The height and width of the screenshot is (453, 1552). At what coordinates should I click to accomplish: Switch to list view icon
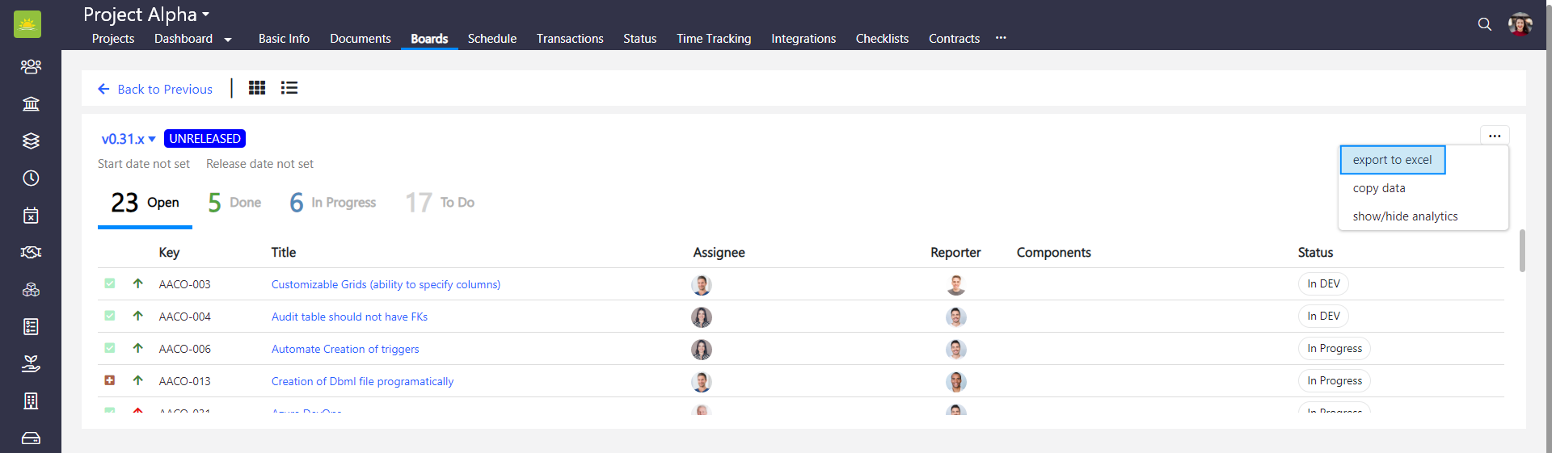tap(289, 88)
